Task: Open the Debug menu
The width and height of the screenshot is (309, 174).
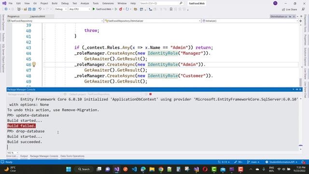Action: click(x=65, y=3)
